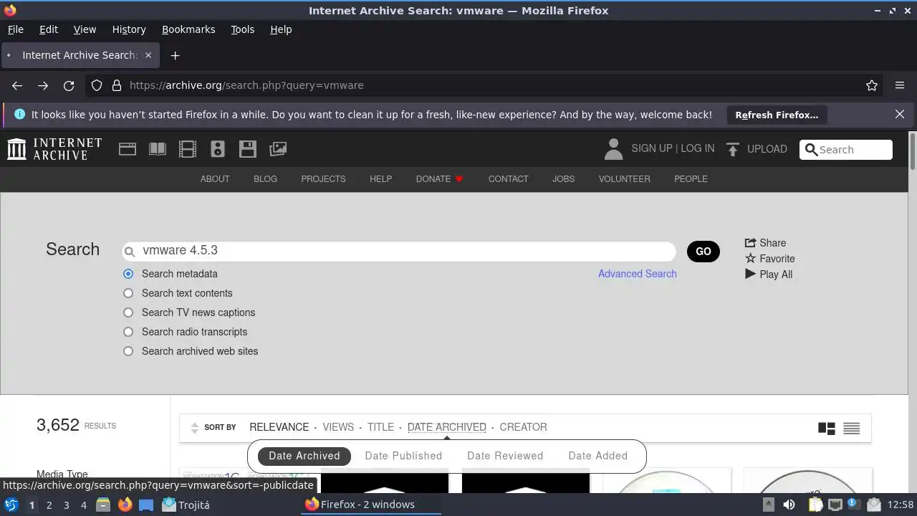Screen dimensions: 917x516
Task: Click the LOG IN link
Action: (698, 148)
